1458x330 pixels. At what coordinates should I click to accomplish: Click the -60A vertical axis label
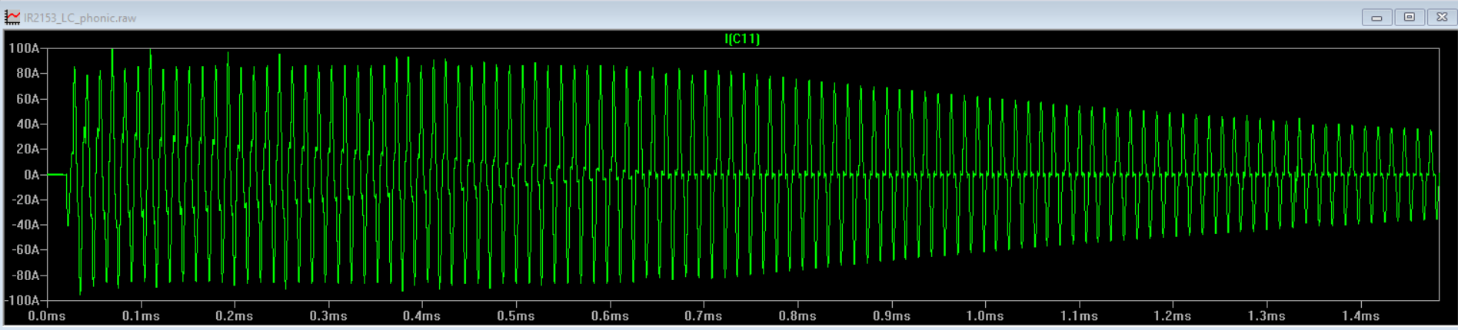pos(25,250)
